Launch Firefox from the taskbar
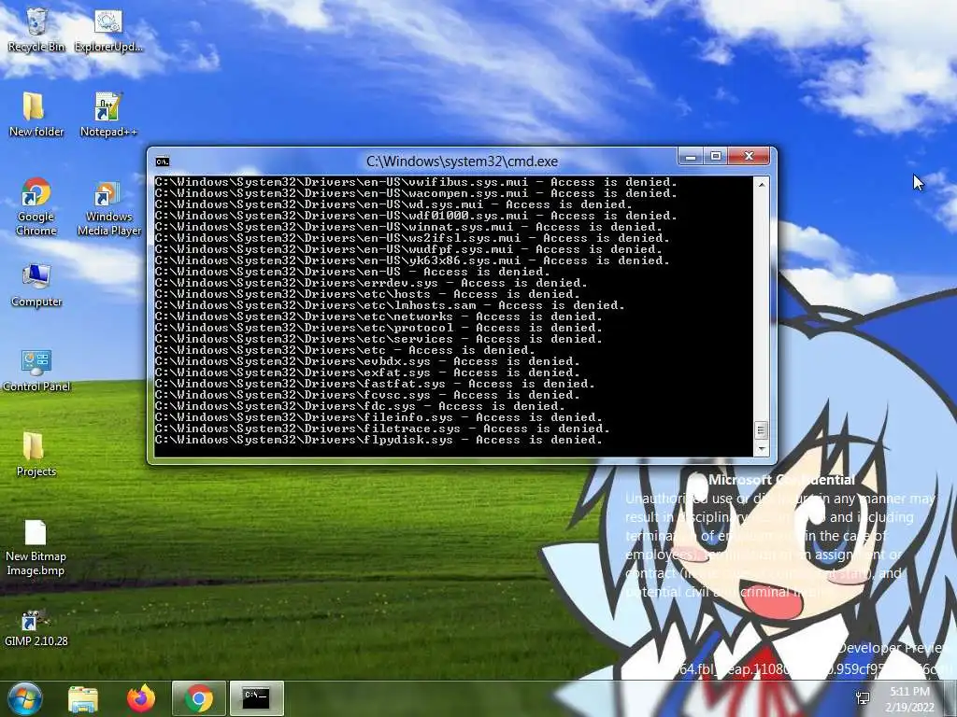 (141, 698)
